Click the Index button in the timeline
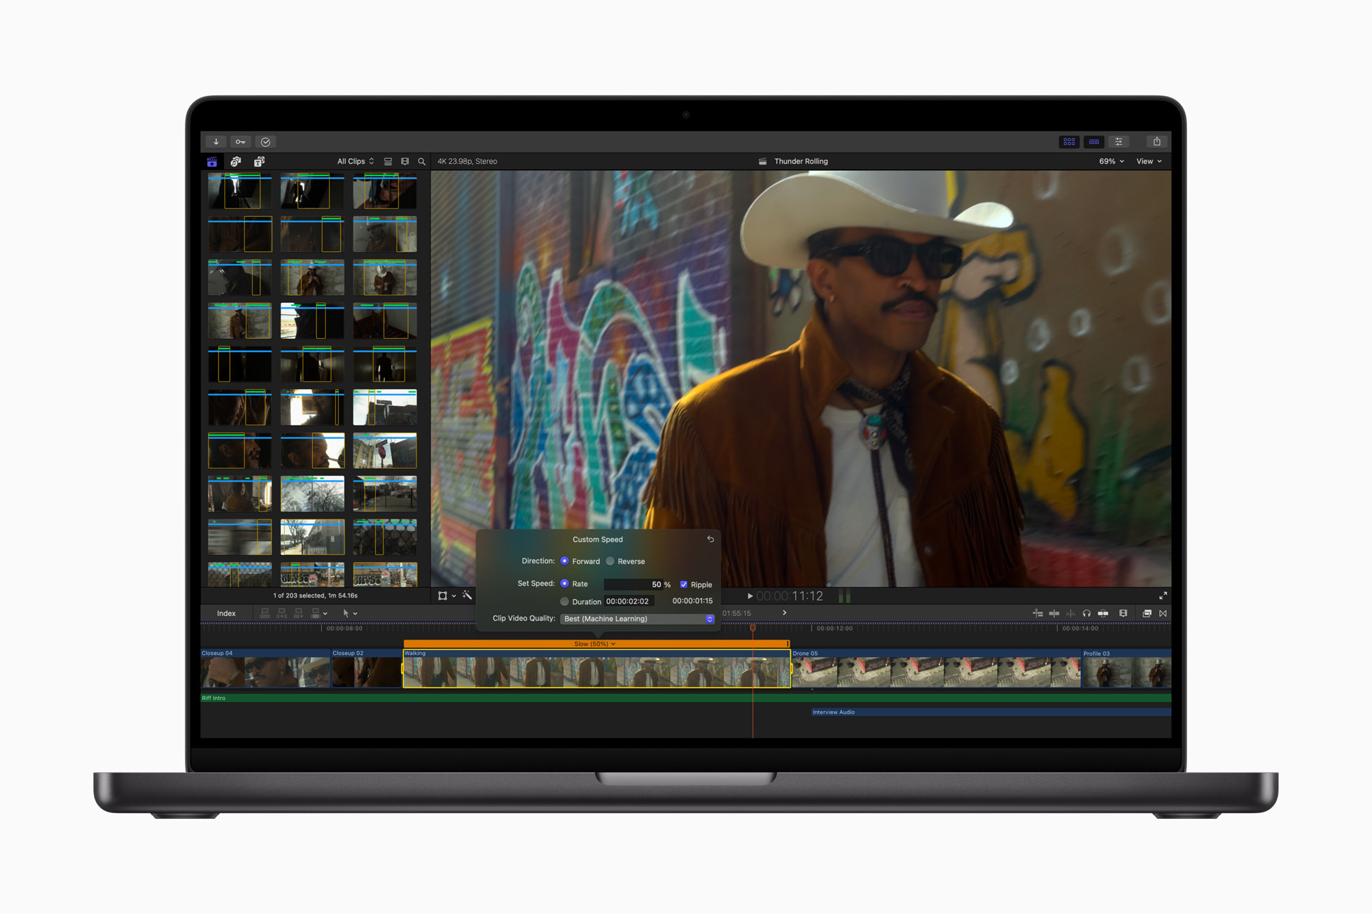Image resolution: width=1372 pixels, height=914 pixels. pyautogui.click(x=225, y=612)
